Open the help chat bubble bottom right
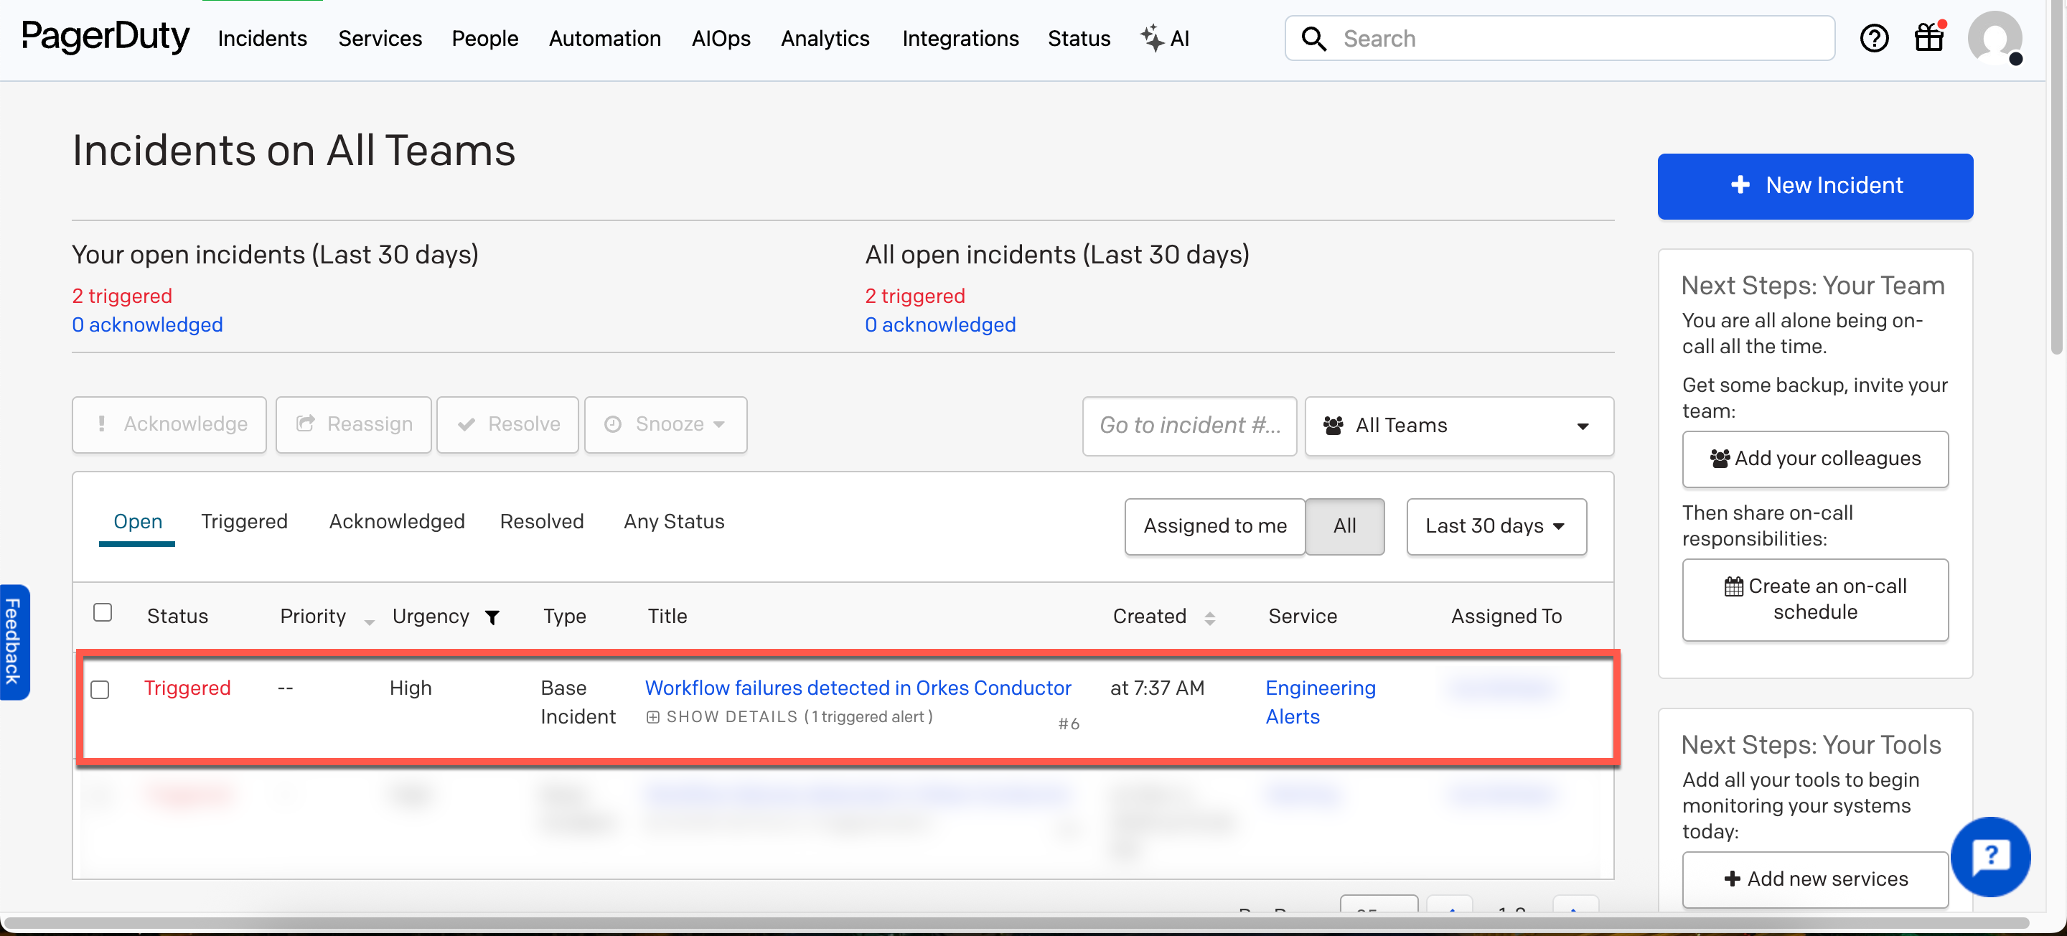This screenshot has width=2067, height=936. 1992,857
